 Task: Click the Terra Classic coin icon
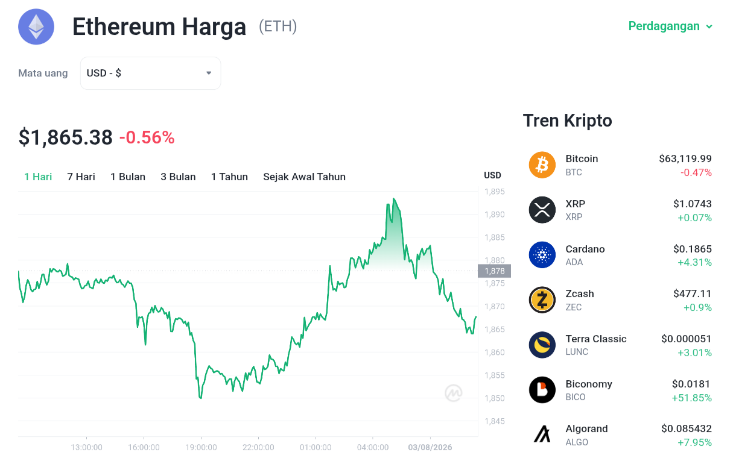(x=542, y=345)
